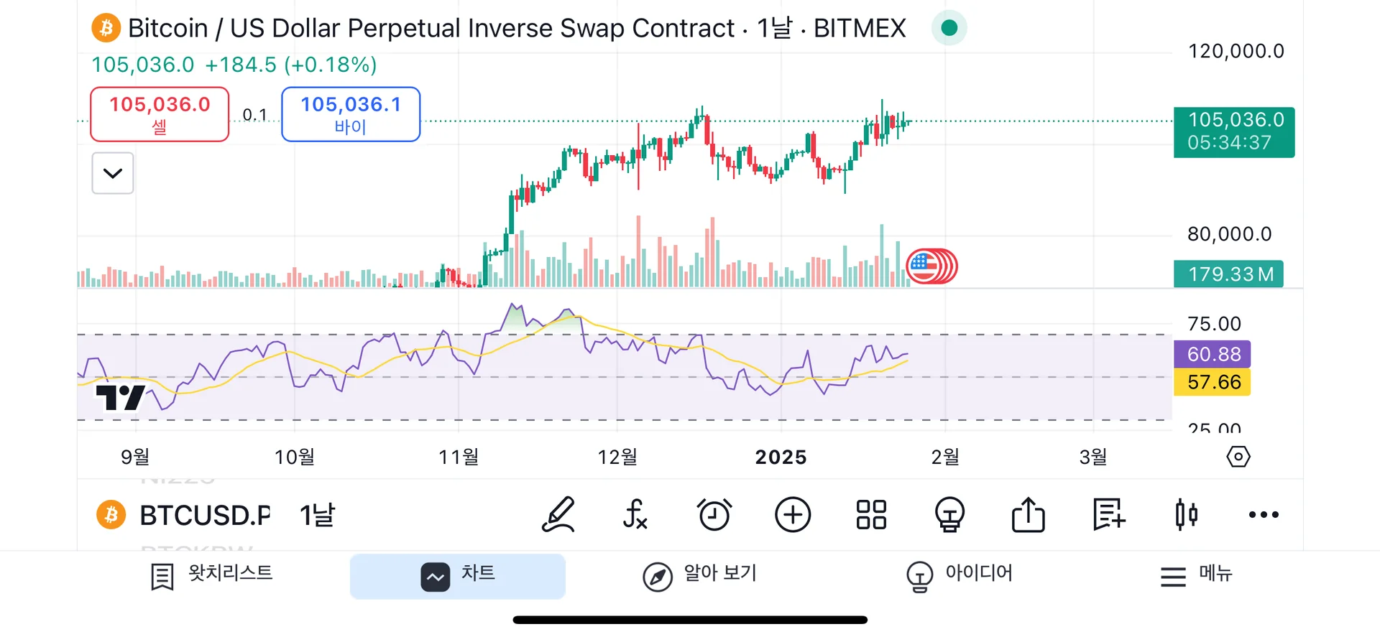Viewport: 1380px width, 637px height.
Task: Publish an idea with lightbulb toolbar icon
Action: point(949,515)
